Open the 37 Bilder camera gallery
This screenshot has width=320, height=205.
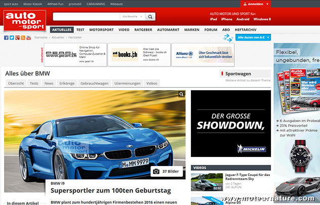point(167,172)
